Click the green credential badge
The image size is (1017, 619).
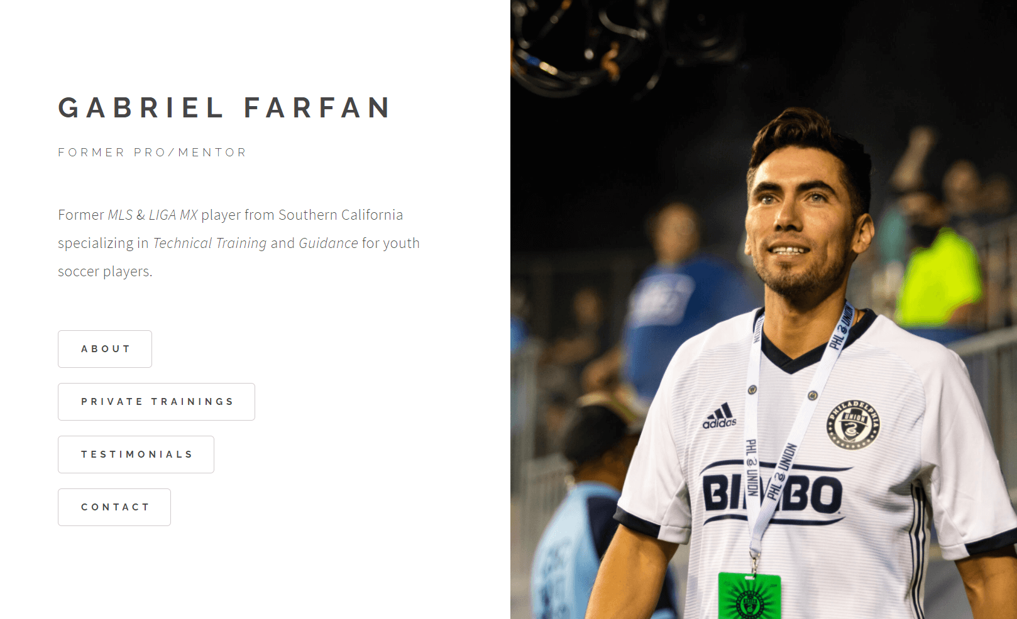pos(749,595)
